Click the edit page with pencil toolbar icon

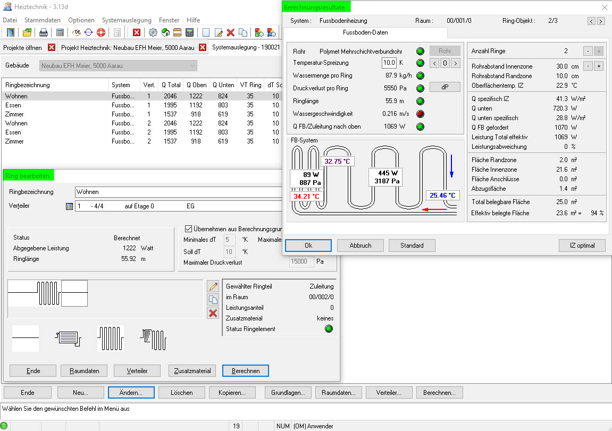coord(219,32)
